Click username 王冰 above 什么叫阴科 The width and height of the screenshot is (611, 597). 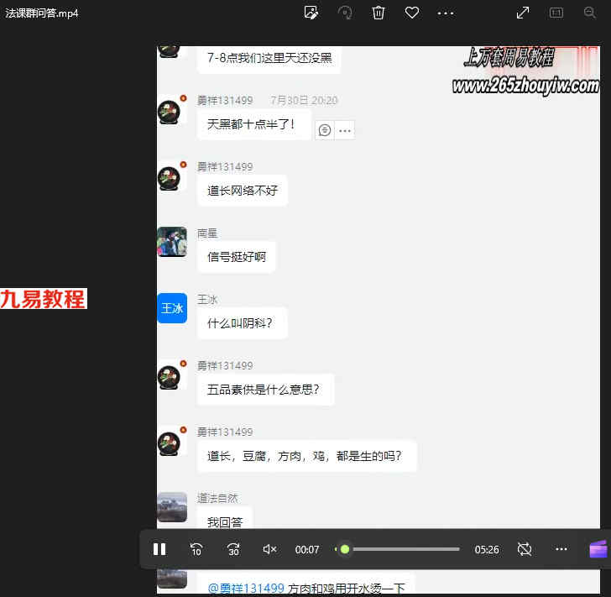click(207, 300)
